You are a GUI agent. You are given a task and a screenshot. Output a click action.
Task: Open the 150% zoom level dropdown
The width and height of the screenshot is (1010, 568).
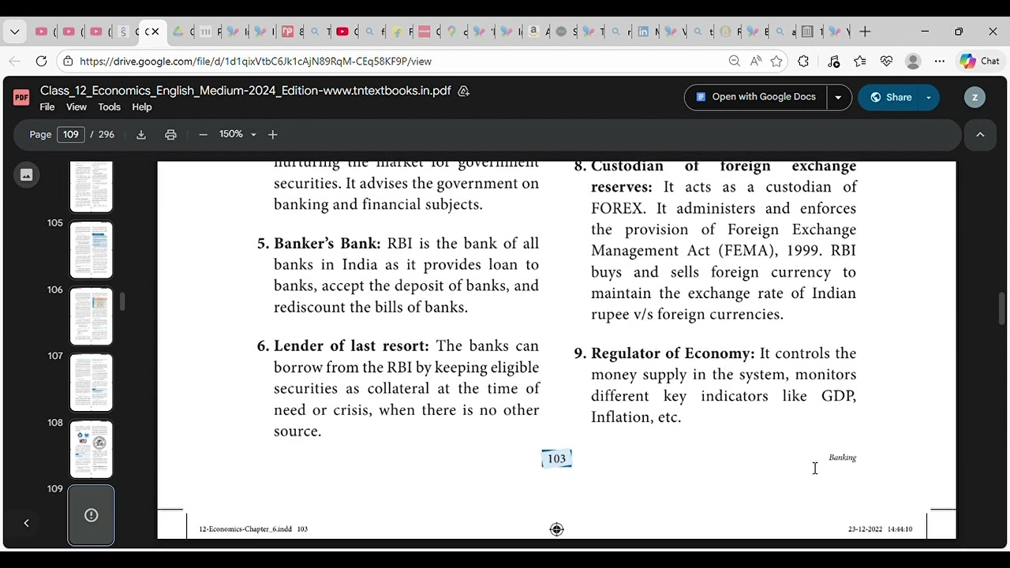[x=238, y=134]
